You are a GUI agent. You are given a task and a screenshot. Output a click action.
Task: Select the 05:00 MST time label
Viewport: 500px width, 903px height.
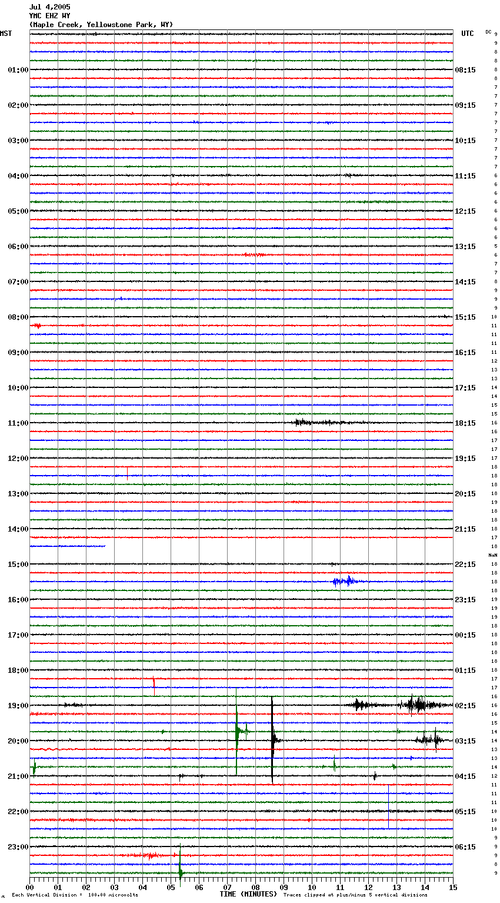(x=18, y=211)
